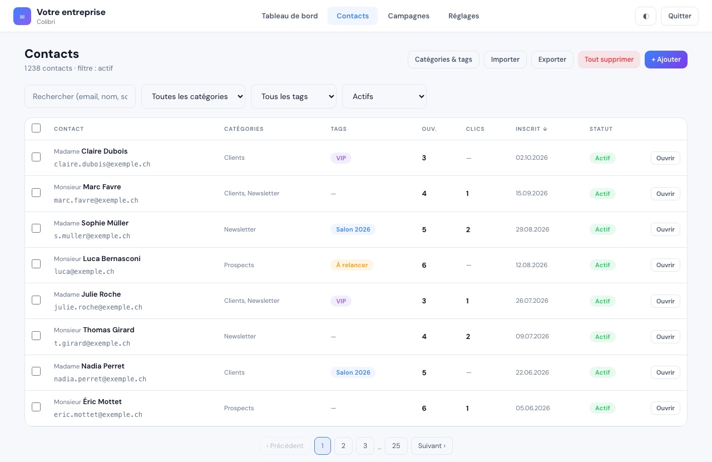This screenshot has height=462, width=712.
Task: Open the 'Actifs' status dropdown
Action: tap(384, 96)
